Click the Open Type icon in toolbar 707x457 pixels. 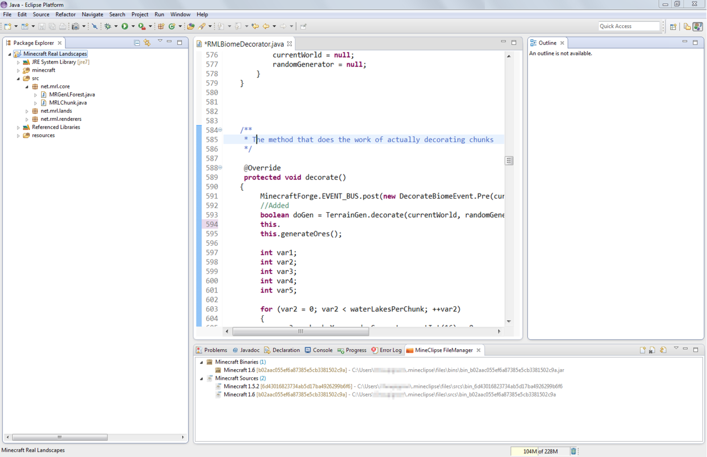point(191,26)
